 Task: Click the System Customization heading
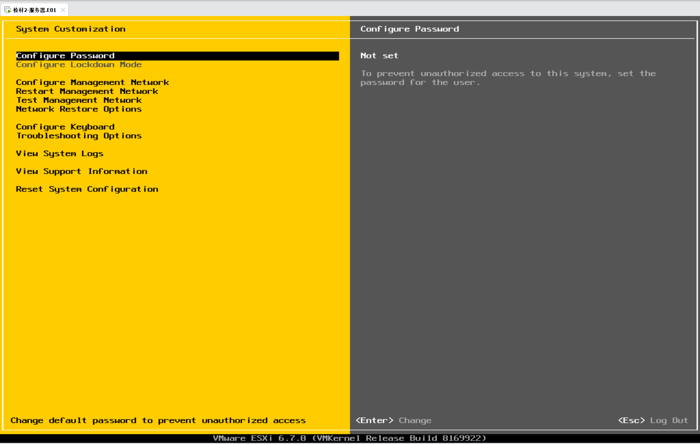tap(71, 29)
